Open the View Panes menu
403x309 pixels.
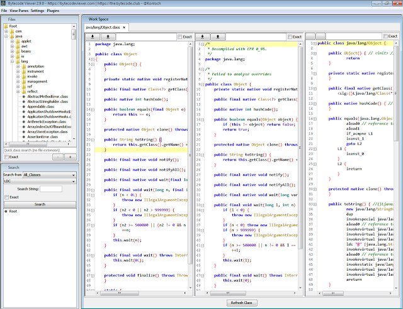click(x=19, y=11)
